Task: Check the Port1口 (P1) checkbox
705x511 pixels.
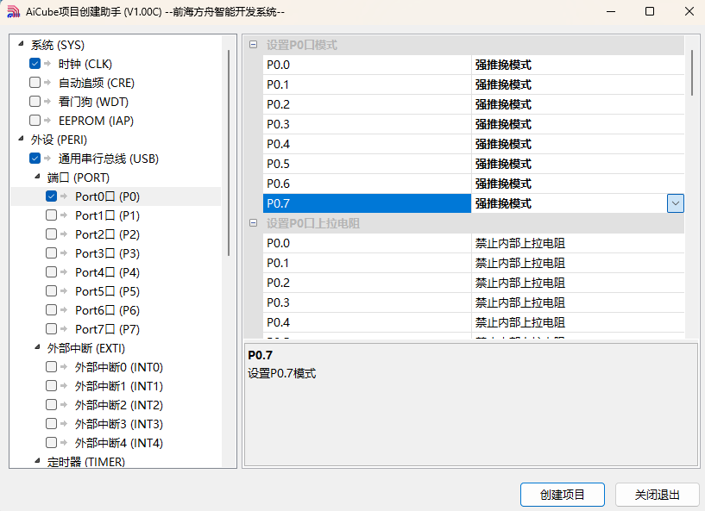Action: pyautogui.click(x=51, y=215)
